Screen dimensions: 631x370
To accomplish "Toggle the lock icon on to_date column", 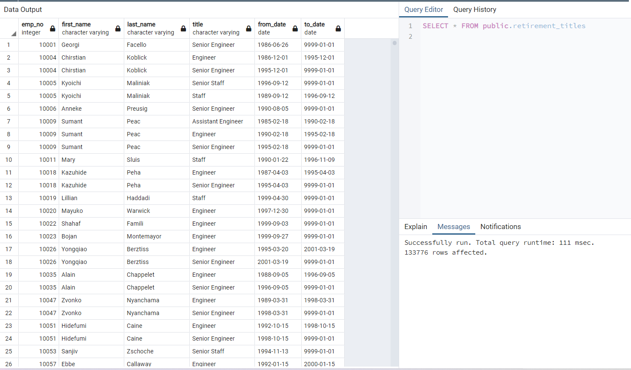I will pyautogui.click(x=338, y=28).
